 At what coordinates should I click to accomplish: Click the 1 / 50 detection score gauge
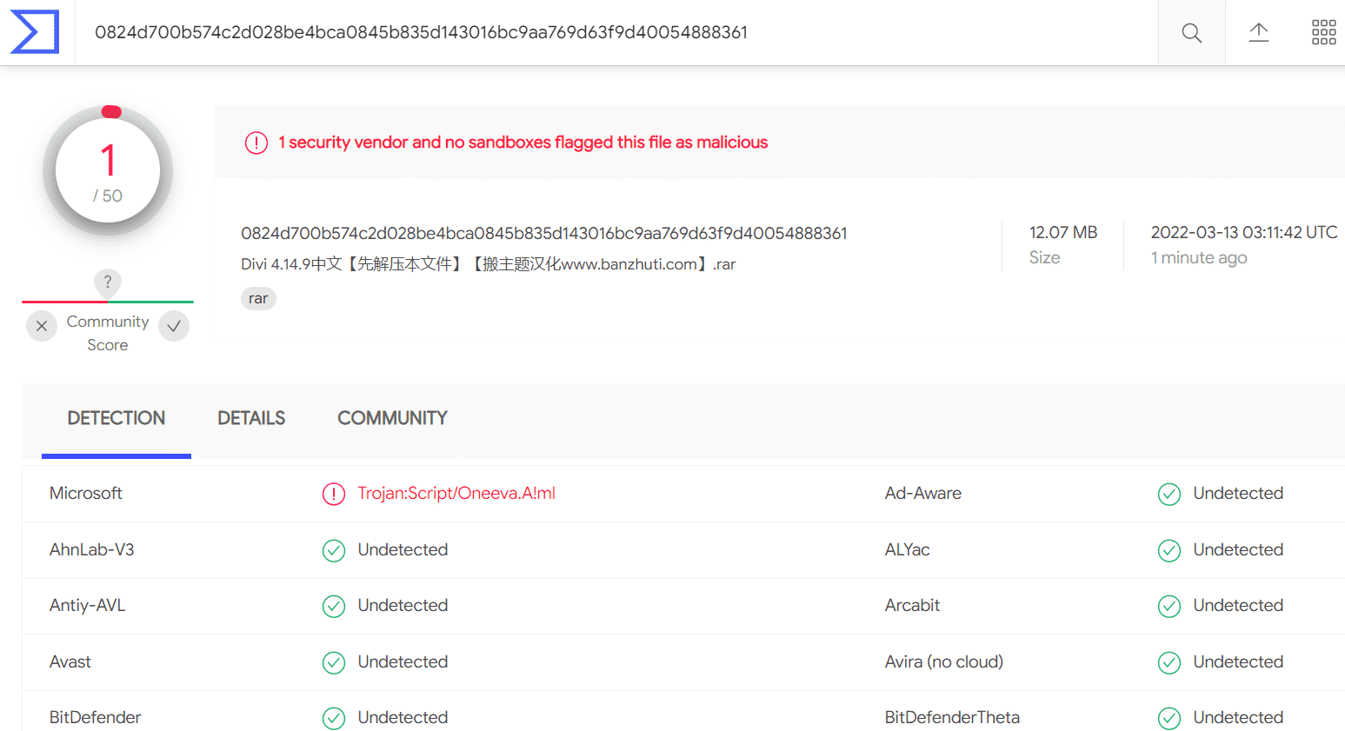coord(108,170)
